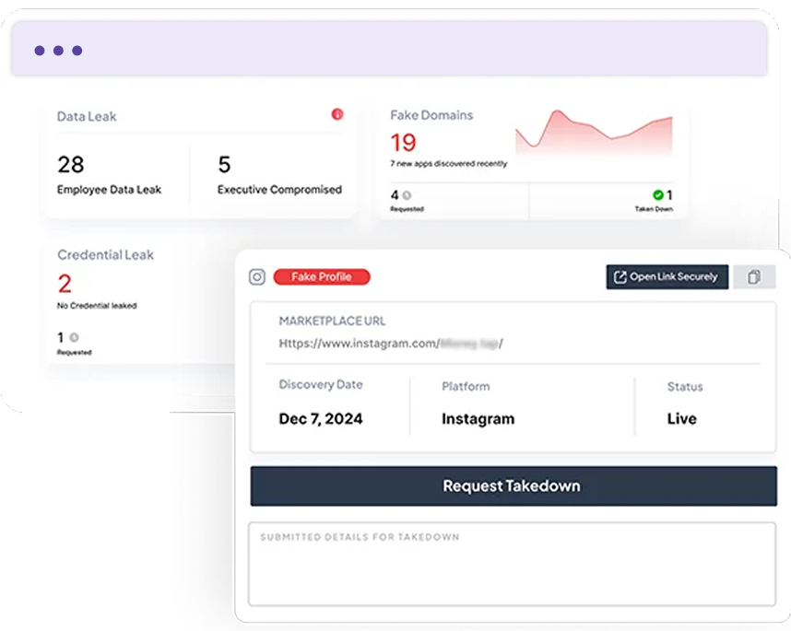Click the Fake Domains trend chart

pos(593,134)
